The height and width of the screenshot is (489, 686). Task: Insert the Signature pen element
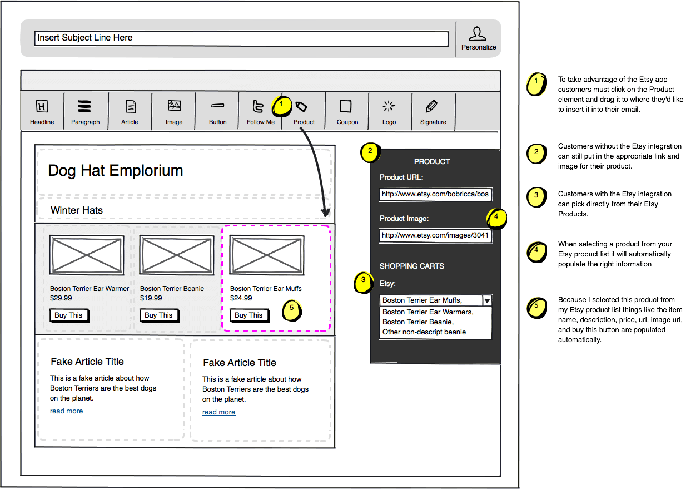point(432,106)
